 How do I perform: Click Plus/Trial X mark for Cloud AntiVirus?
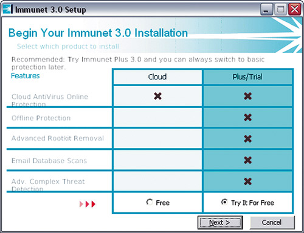pyautogui.click(x=248, y=96)
